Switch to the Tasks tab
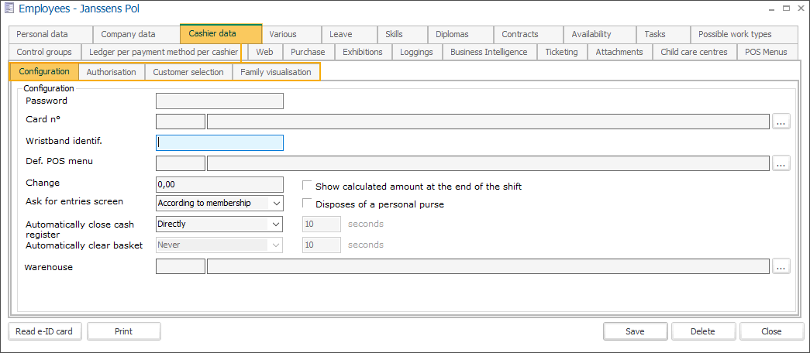This screenshot has width=810, height=353. pyautogui.click(x=664, y=35)
